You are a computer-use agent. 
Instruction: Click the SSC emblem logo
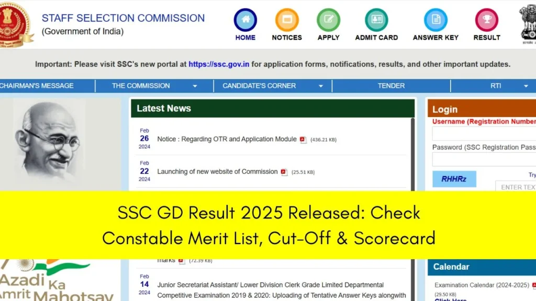click(16, 24)
